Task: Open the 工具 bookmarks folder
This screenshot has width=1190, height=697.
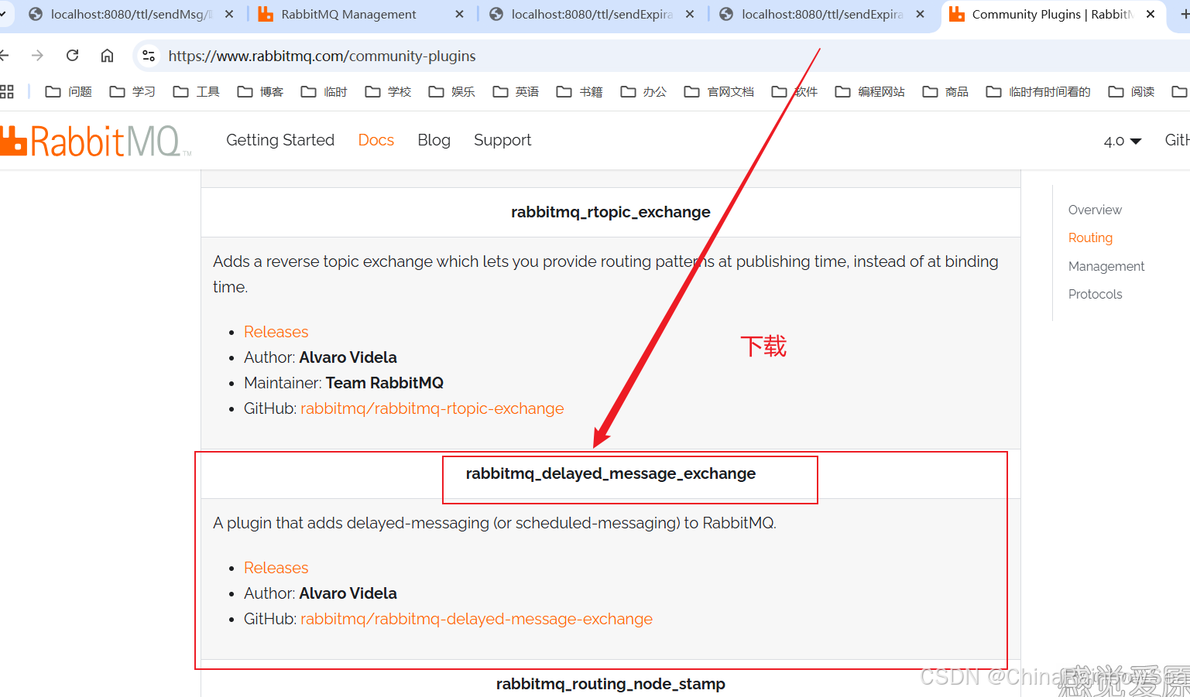Action: coord(197,91)
